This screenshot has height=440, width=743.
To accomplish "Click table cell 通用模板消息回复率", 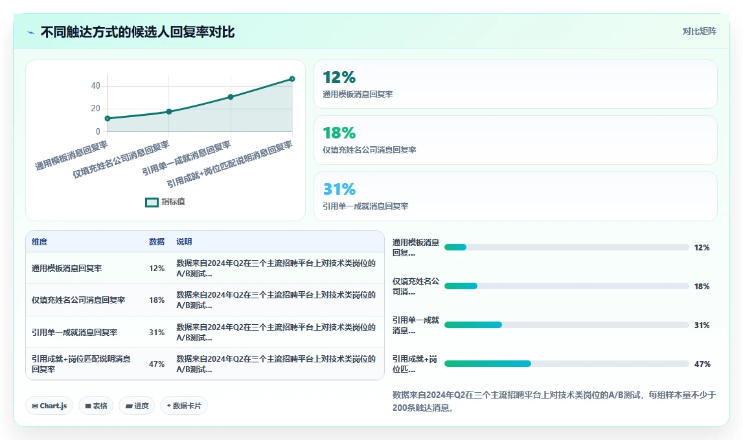I will [67, 269].
